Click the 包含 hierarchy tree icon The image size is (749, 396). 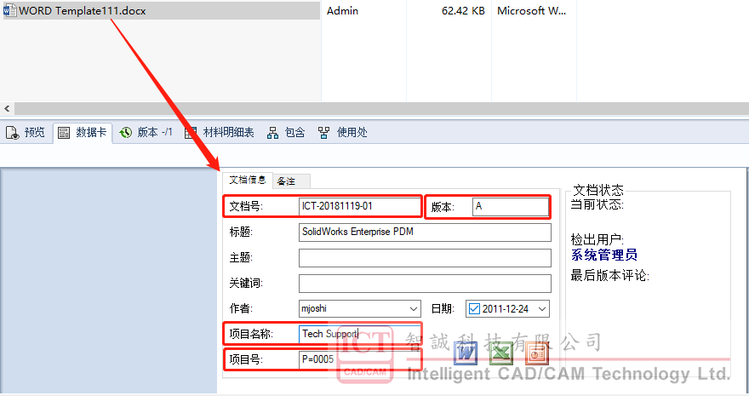pyautogui.click(x=272, y=133)
